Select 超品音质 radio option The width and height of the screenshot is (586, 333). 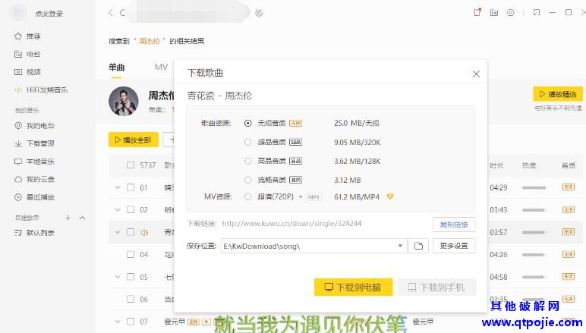click(x=247, y=143)
